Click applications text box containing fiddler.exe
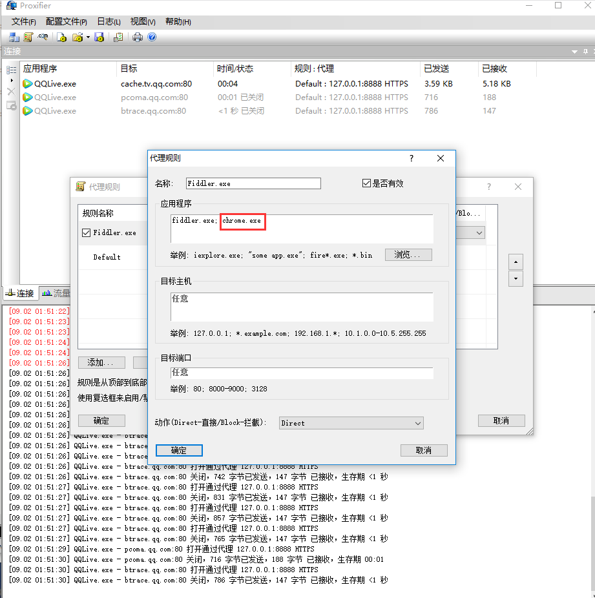 click(x=302, y=229)
